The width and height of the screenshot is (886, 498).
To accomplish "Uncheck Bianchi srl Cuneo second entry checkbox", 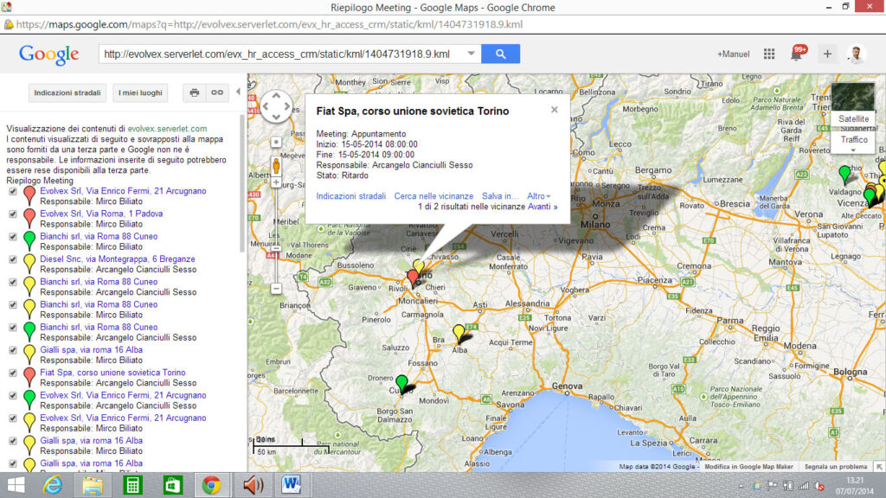I will [x=13, y=282].
